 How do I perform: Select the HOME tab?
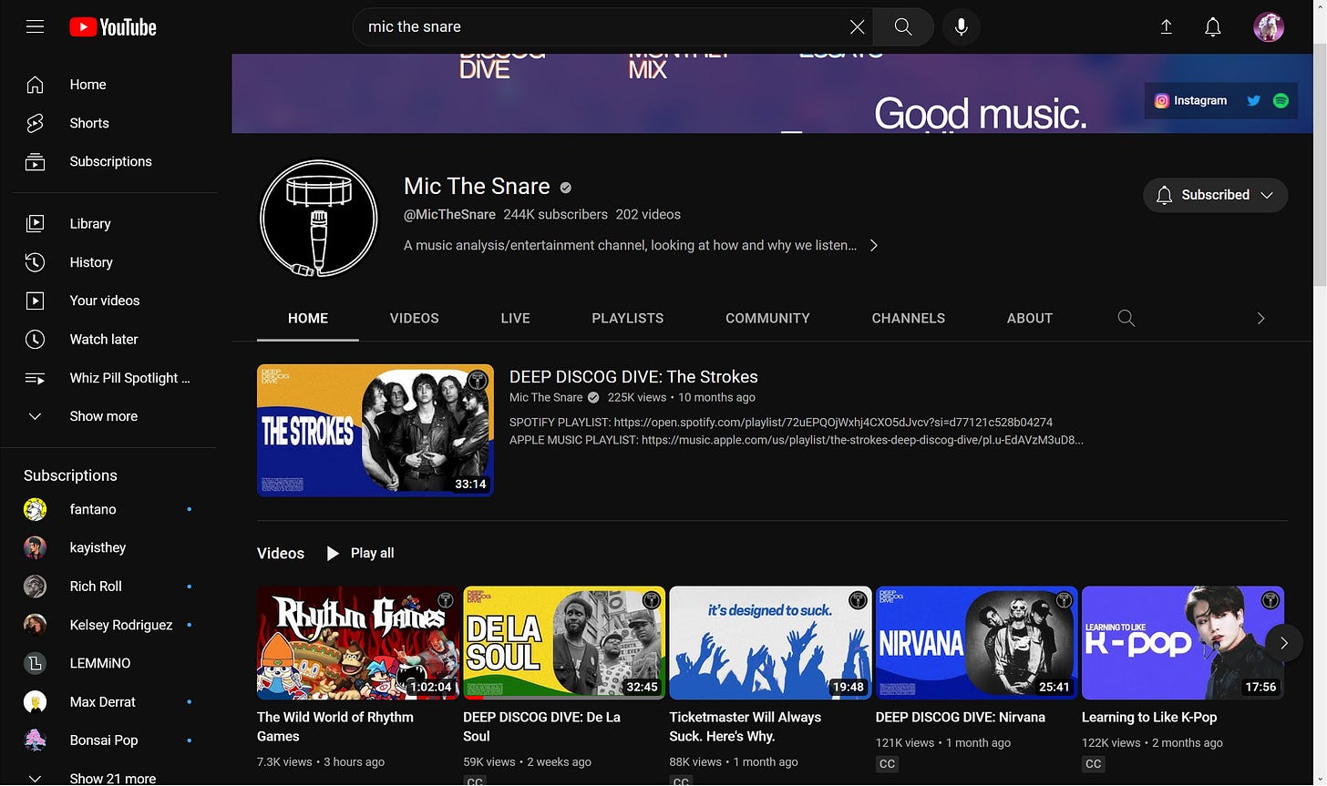pyautogui.click(x=308, y=318)
